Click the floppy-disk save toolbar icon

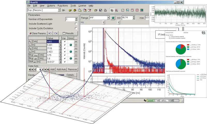101,10
